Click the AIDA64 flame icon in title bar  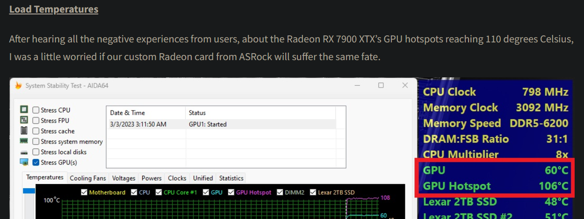pyautogui.click(x=18, y=86)
